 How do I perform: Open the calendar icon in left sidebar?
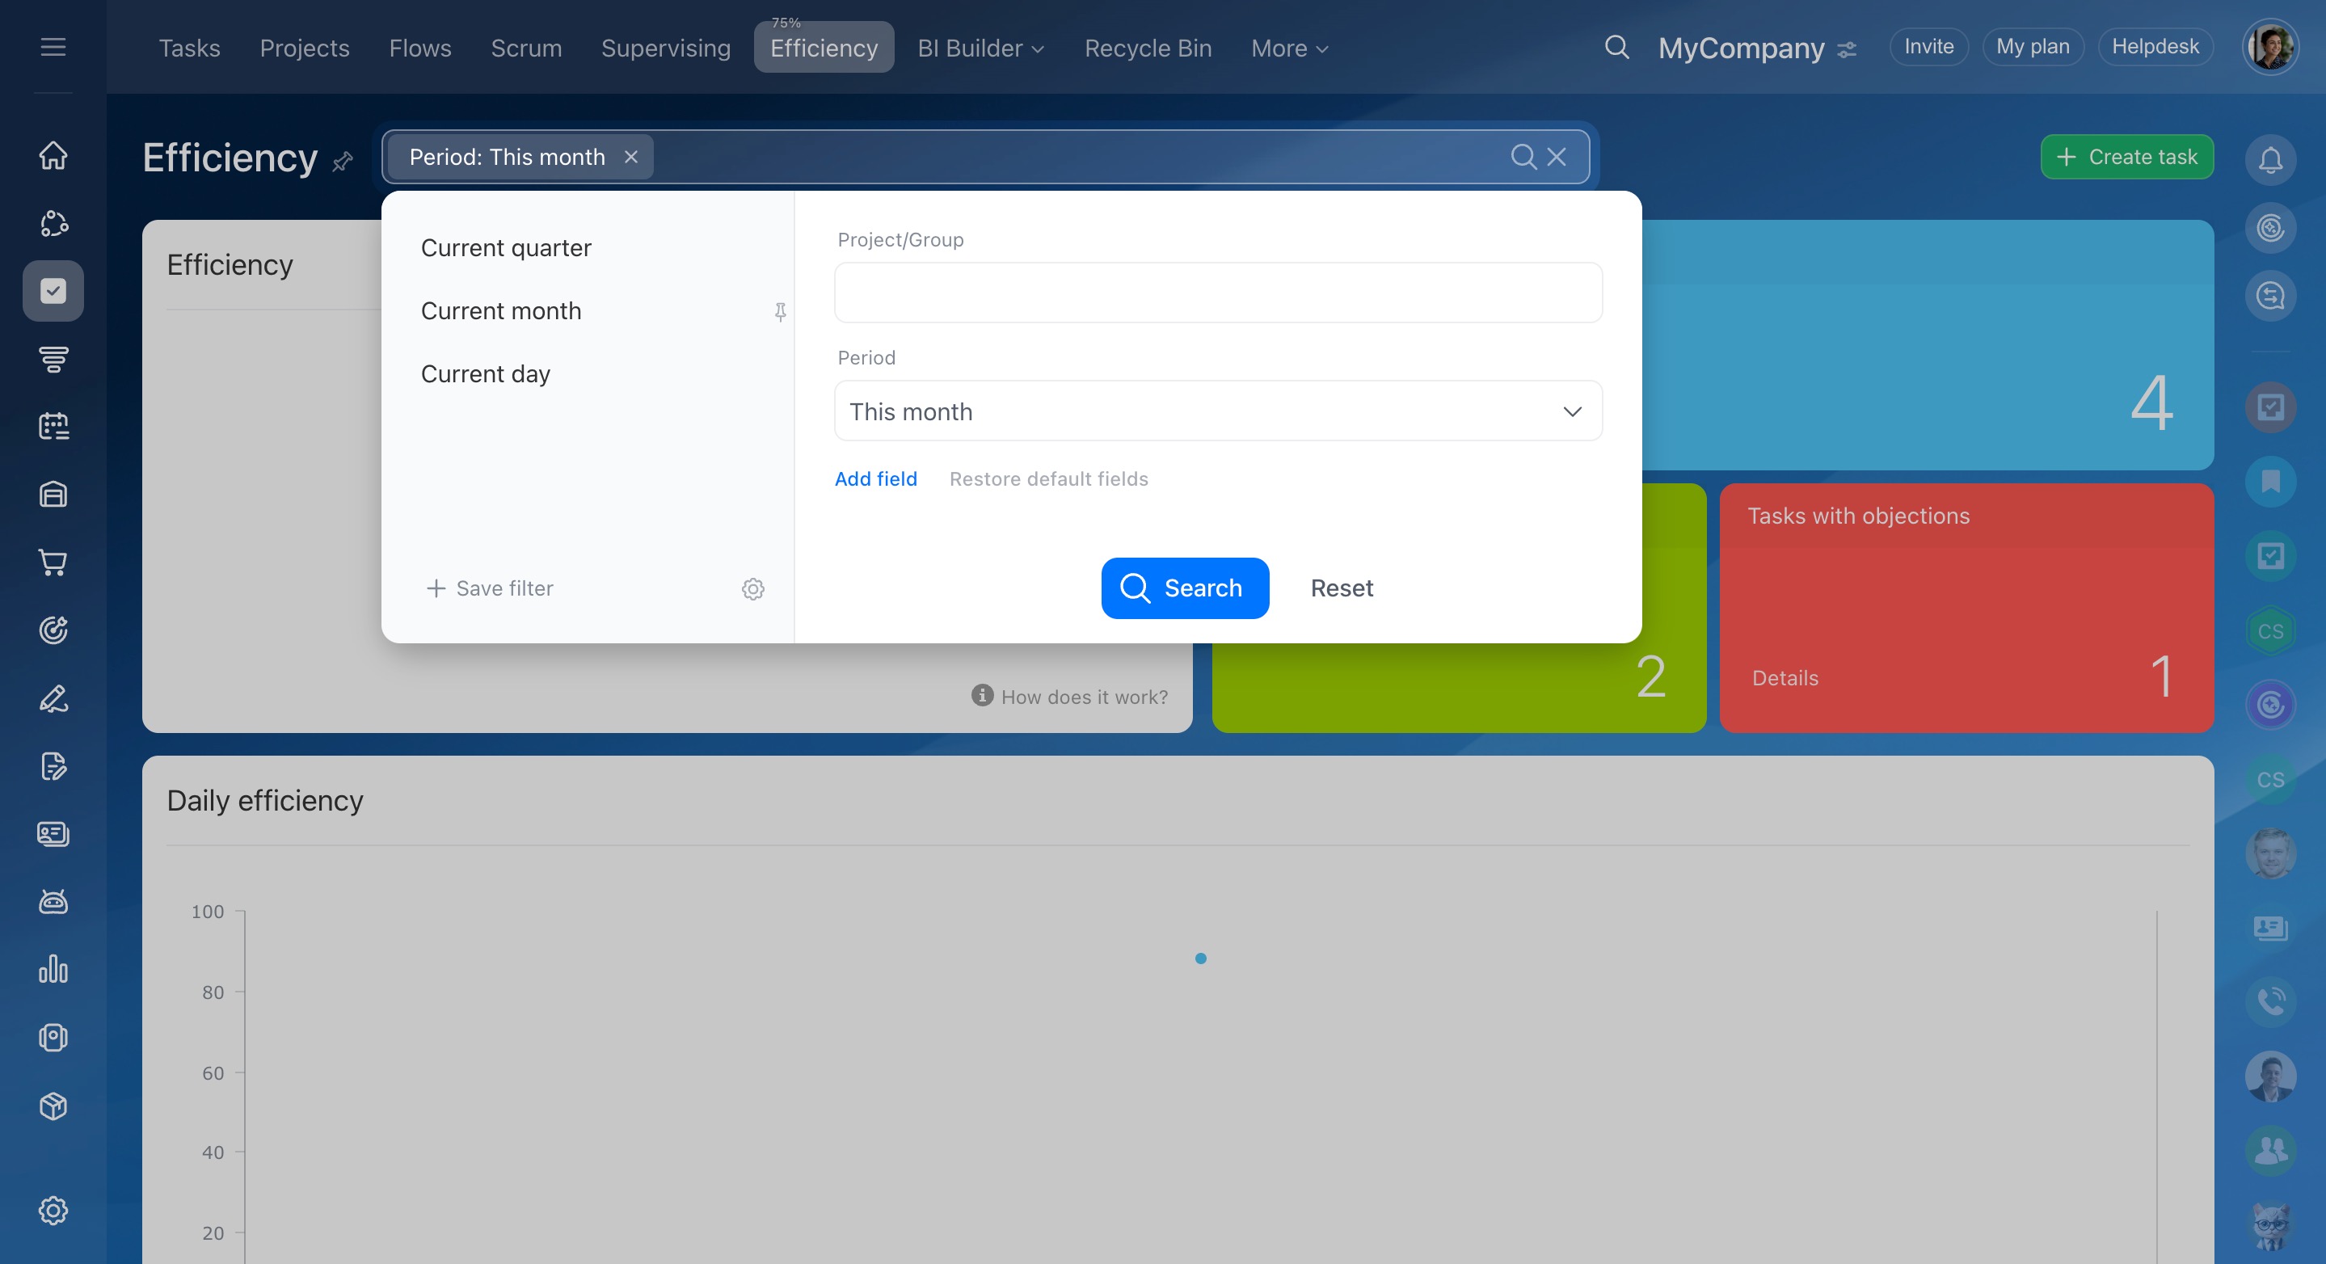point(53,426)
